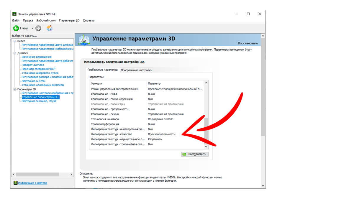
Task: Collapse the Параметры 3D tree node
Action: 15,89
